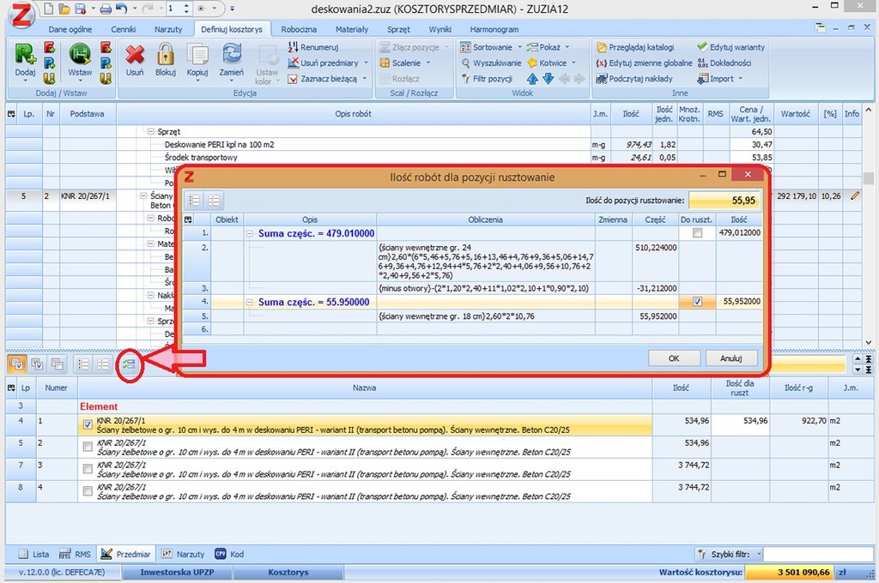Untick Do ruszt. checkbox for Suma częśc. 55.950000
879x583 pixels.
click(x=697, y=301)
